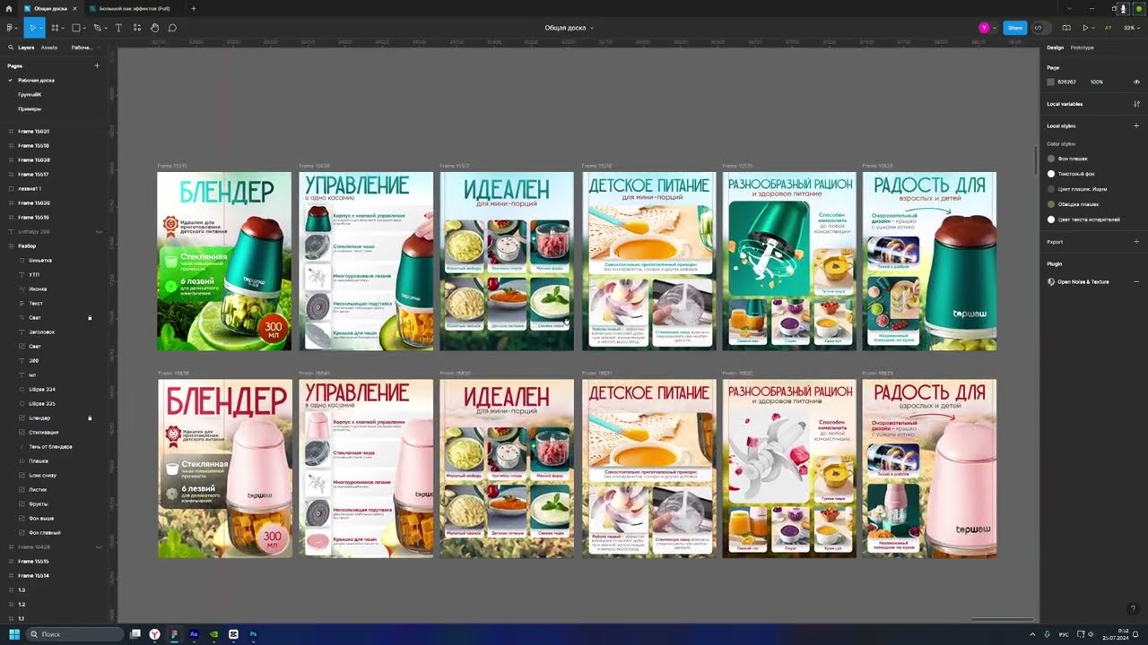Add a new local style
This screenshot has height=645, width=1148.
[1136, 125]
